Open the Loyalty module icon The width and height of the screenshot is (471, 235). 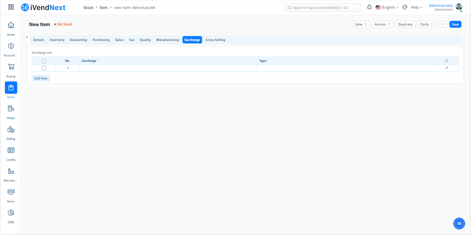[x=11, y=150]
